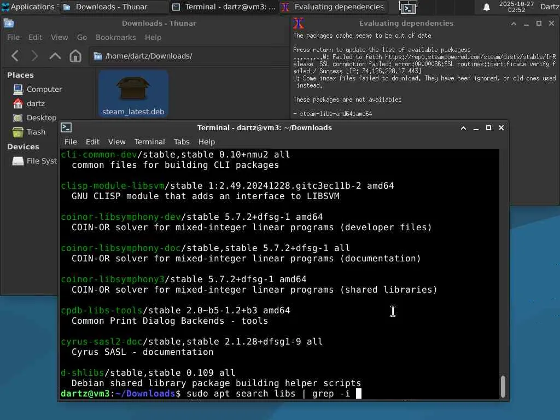Open Terminal File menu
This screenshot has height=420, width=560.
coord(71,142)
